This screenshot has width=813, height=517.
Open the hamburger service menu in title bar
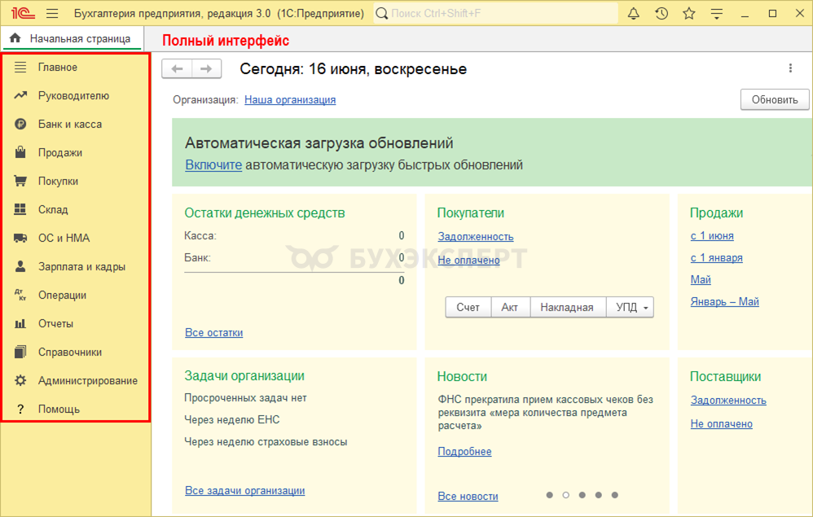pyautogui.click(x=52, y=14)
